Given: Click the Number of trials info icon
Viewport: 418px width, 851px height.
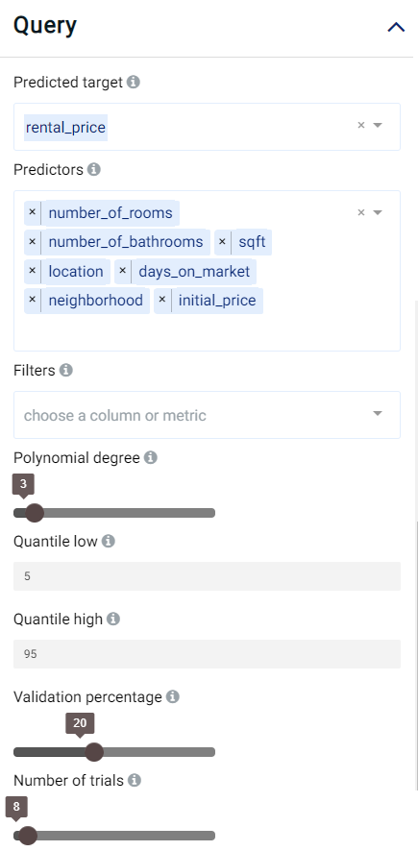Looking at the screenshot, I should tap(135, 780).
